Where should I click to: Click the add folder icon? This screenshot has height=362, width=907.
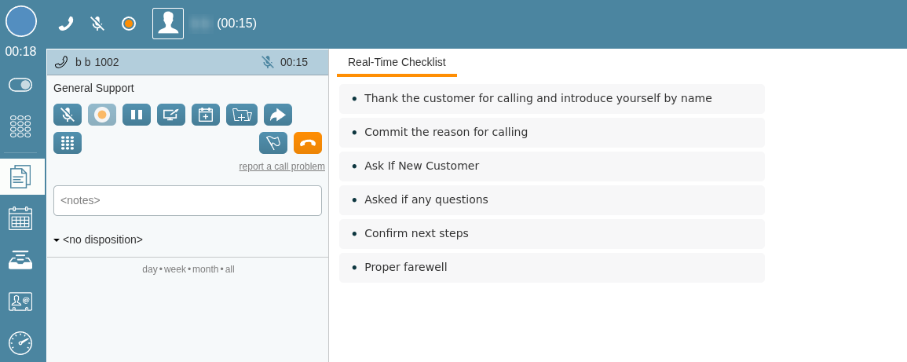[242, 115]
